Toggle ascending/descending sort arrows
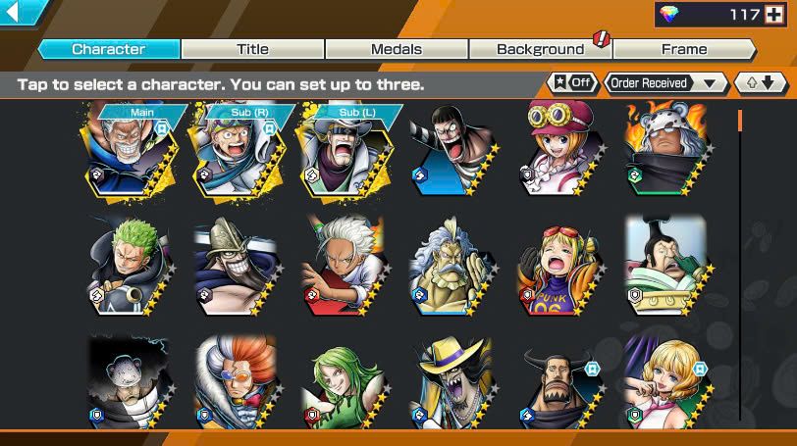797x446 pixels. (x=761, y=83)
